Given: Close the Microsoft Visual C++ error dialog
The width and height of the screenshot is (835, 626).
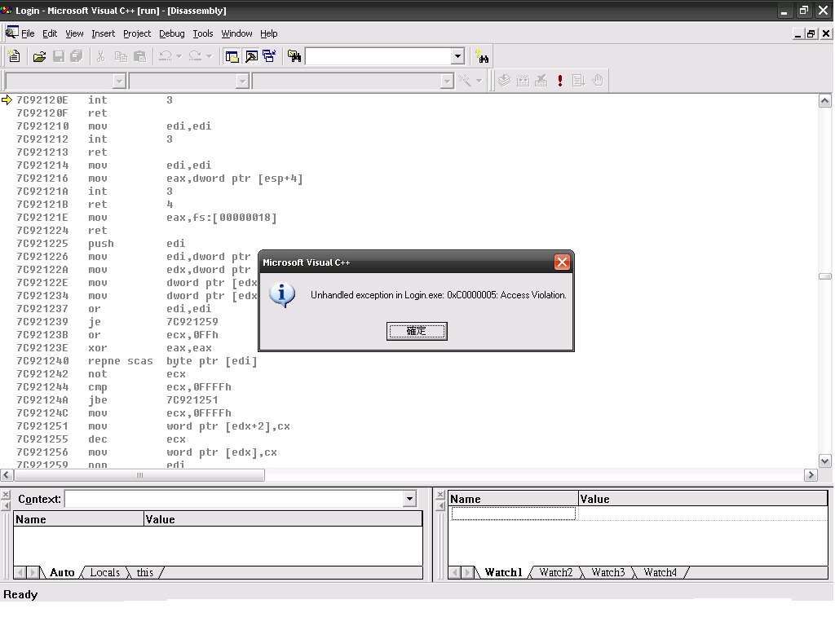Looking at the screenshot, I should [562, 262].
